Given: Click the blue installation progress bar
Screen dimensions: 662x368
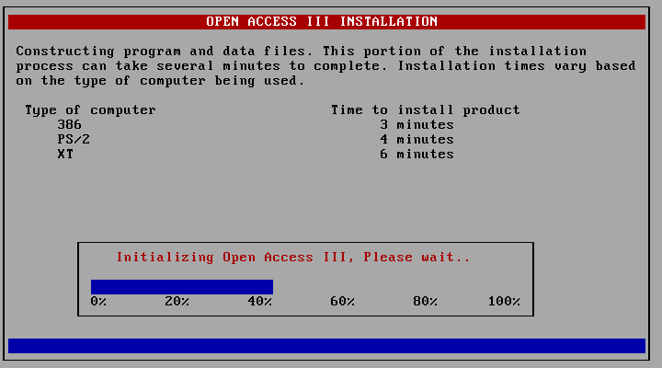Looking at the screenshot, I should coord(181,287).
